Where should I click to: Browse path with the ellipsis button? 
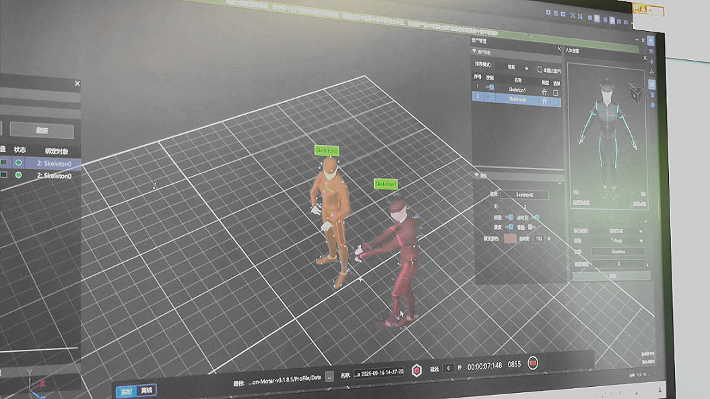329,376
